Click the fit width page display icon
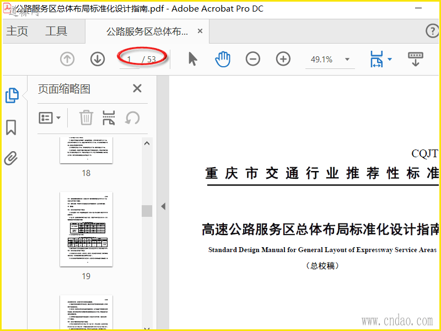441x331 pixels. (x=377, y=59)
